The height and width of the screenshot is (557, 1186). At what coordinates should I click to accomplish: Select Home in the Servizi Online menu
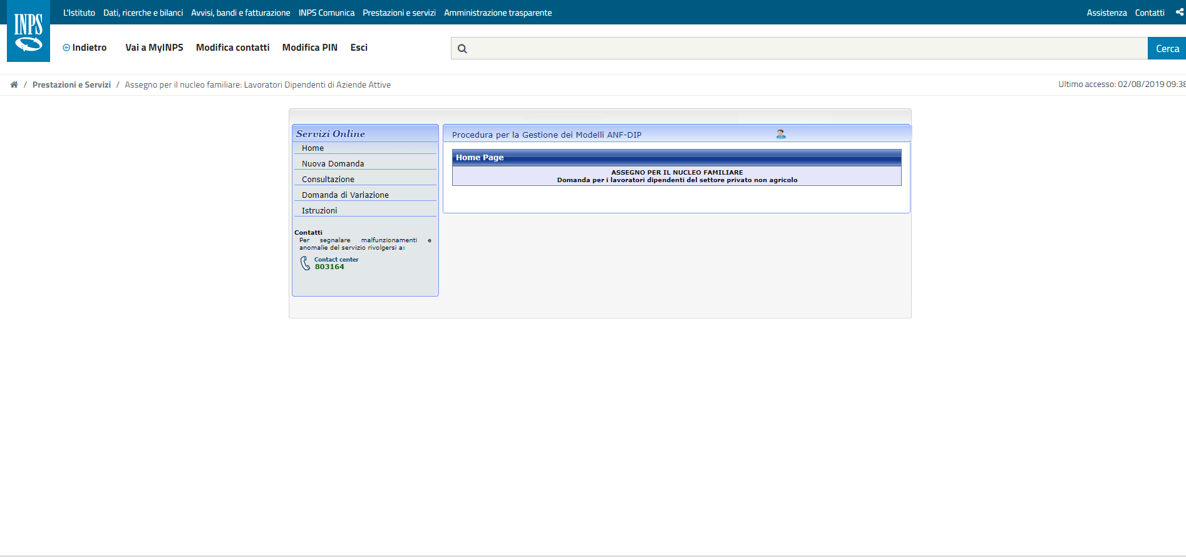(312, 148)
